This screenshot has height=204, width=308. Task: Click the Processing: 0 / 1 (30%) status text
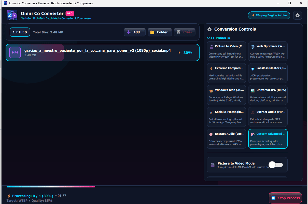click(x=33, y=196)
